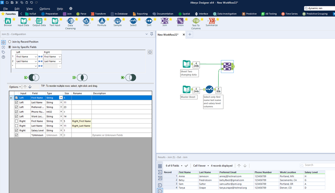Viewport: 335px width, 193px height.
Task: Switch to Preparation tool category
Action: click(x=49, y=14)
